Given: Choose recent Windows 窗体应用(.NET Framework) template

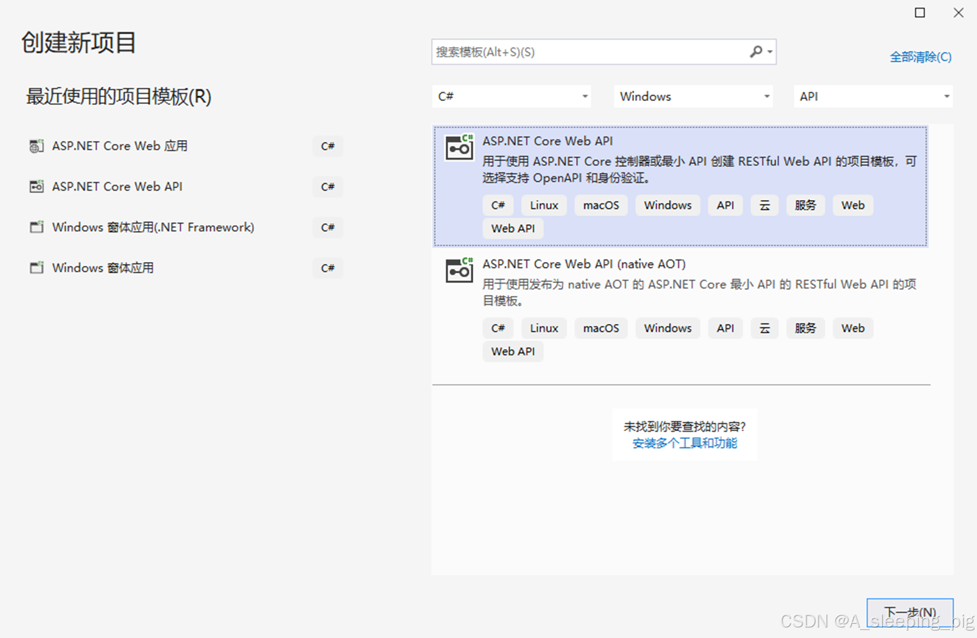Looking at the screenshot, I should click(x=186, y=227).
